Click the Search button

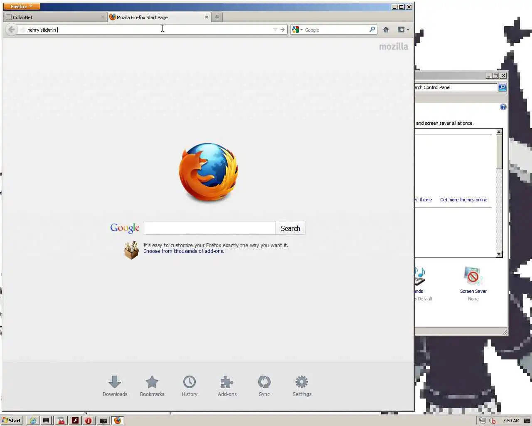point(290,228)
